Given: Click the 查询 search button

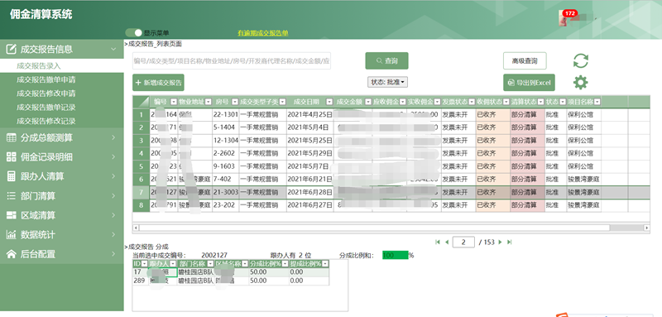Looking at the screenshot, I should (x=386, y=60).
